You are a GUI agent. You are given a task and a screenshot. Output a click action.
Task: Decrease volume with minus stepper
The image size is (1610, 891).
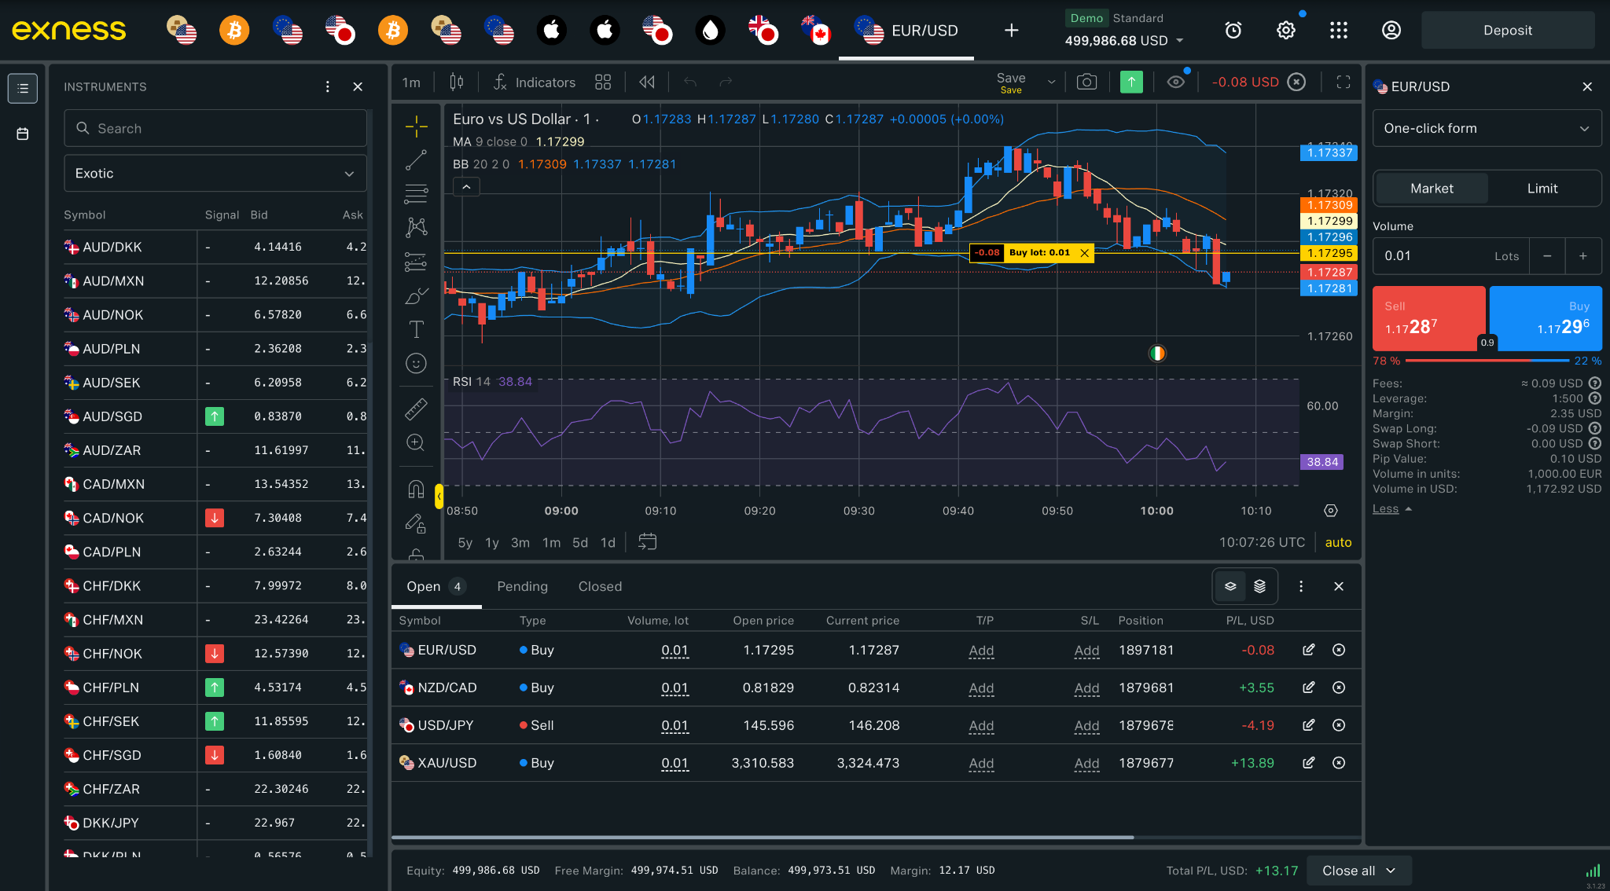click(x=1547, y=256)
